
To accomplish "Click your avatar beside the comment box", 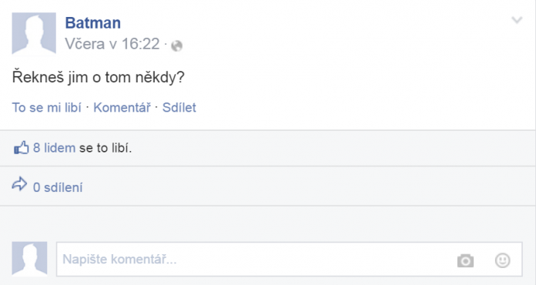I will tap(29, 259).
